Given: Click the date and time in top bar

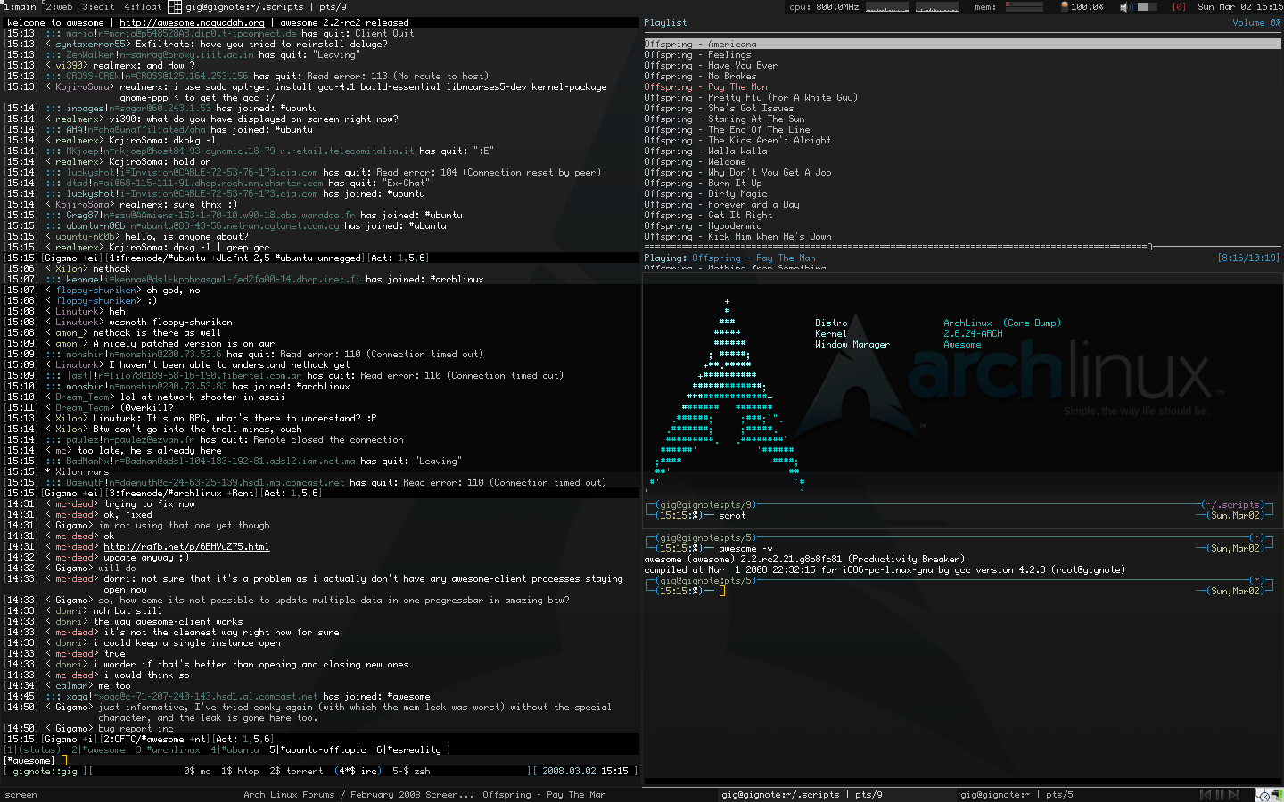Looking at the screenshot, I should (1239, 6).
